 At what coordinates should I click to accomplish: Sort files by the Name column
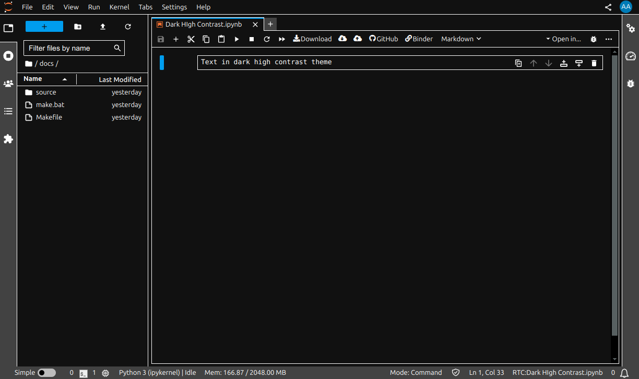click(46, 79)
